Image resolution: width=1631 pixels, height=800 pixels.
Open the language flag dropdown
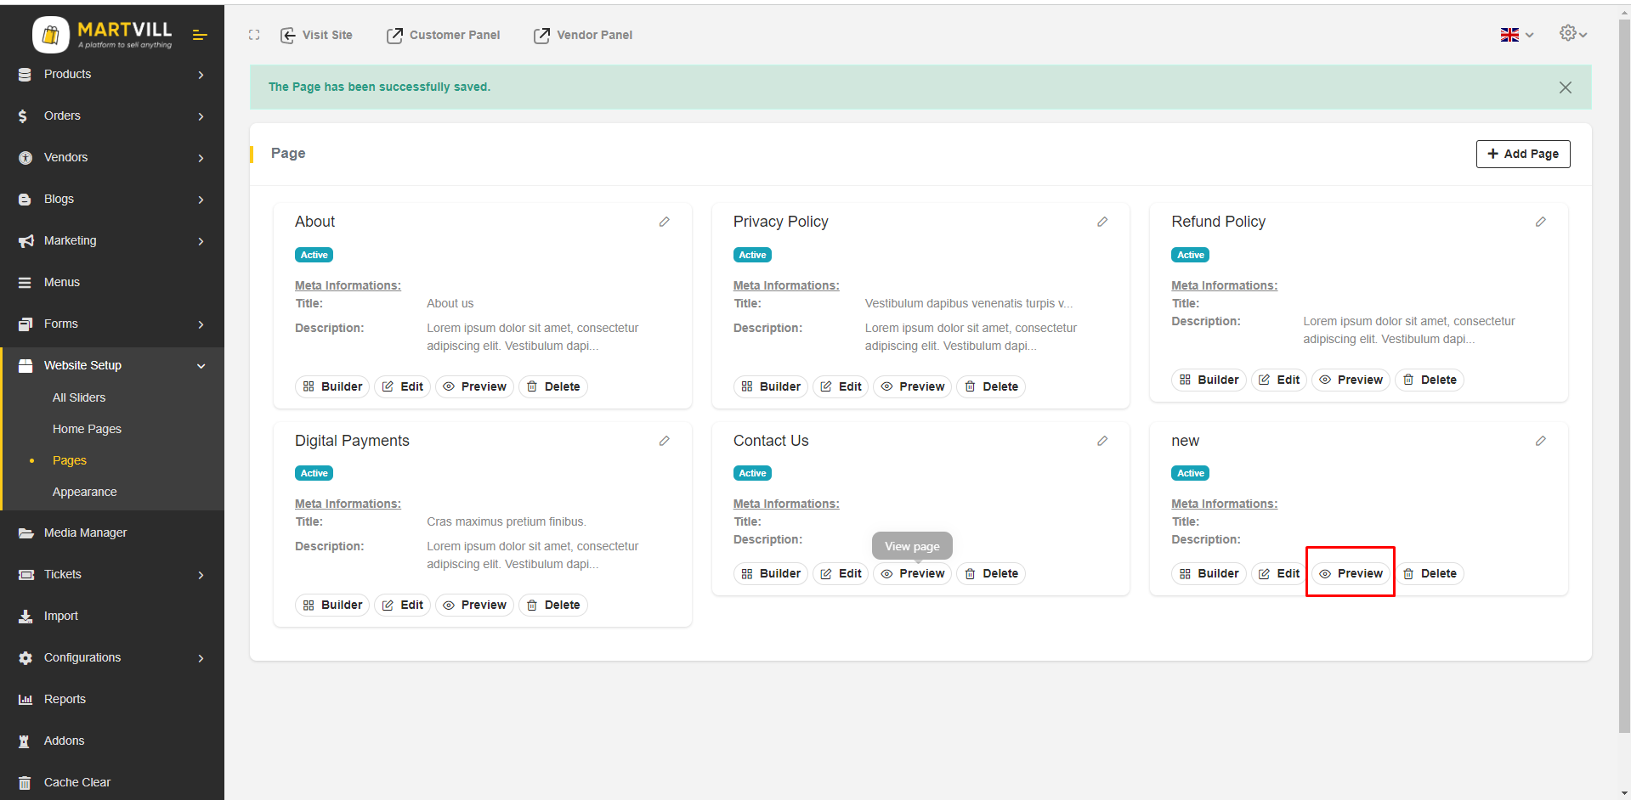click(1515, 35)
